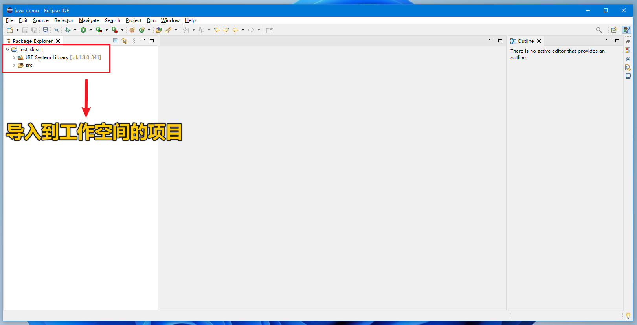The width and height of the screenshot is (637, 325).
Task: Go to Last Edit Location icon
Action: point(217,30)
